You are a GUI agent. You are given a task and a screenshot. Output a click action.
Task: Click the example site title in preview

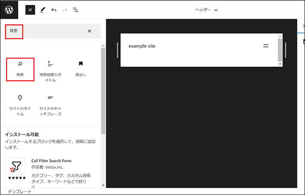tap(142, 46)
